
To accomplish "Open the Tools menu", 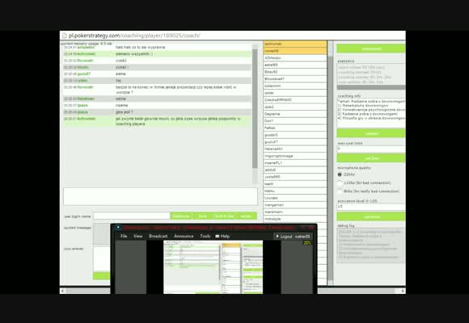I will (x=205, y=236).
